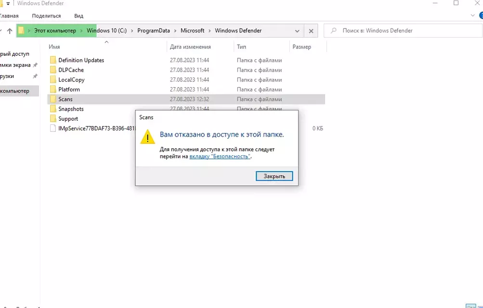
Task: Expand the chevron after ProgramData in the path
Action: pos(175,30)
